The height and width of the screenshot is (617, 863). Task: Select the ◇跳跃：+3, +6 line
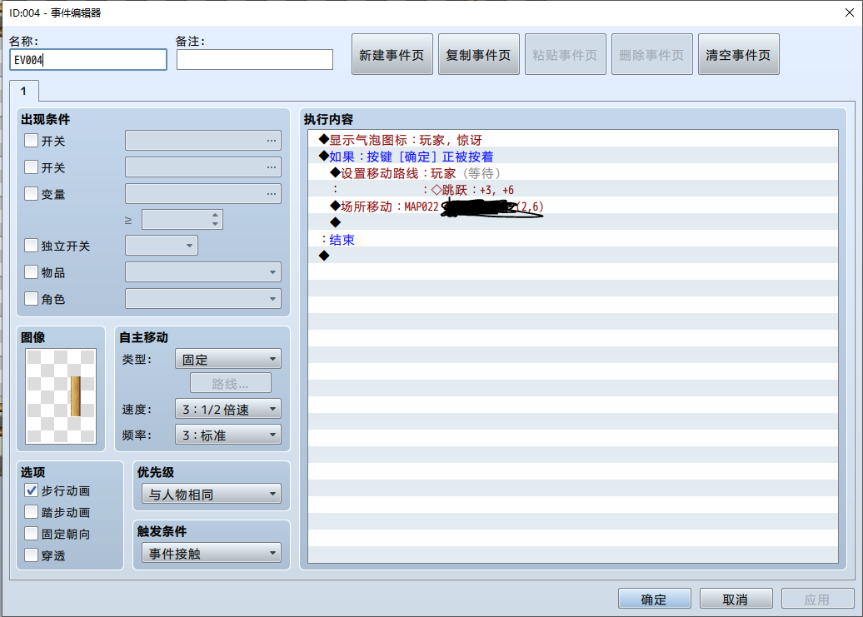[x=573, y=190]
